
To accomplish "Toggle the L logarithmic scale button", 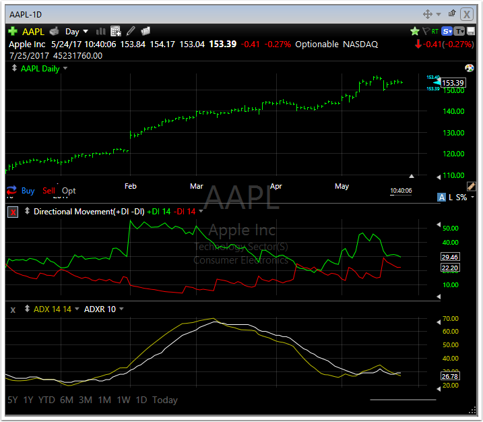I will coord(451,198).
